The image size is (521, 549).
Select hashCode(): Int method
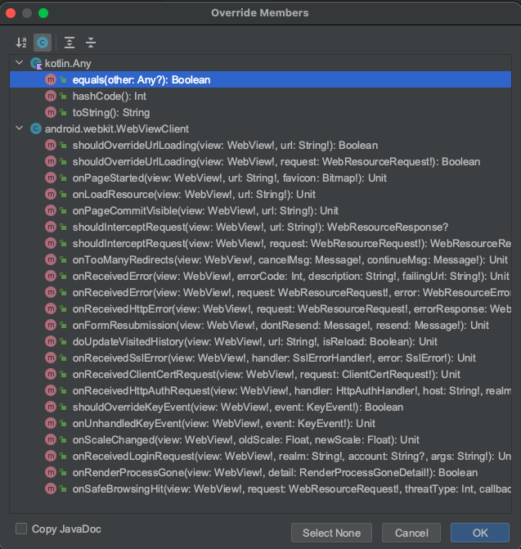tap(260, 97)
